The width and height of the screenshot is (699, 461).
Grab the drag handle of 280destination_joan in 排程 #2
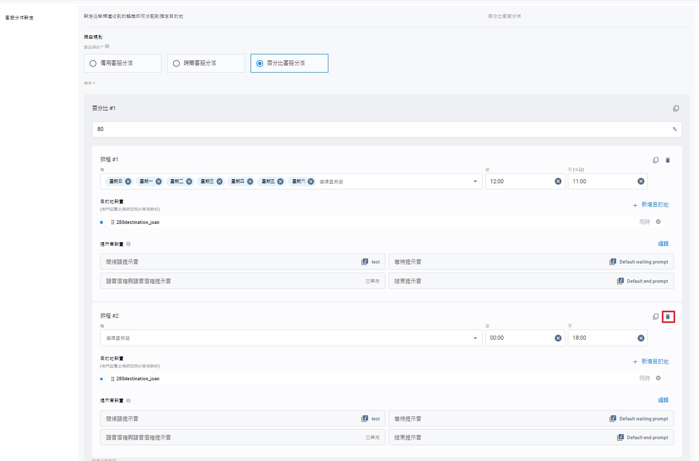coord(113,379)
